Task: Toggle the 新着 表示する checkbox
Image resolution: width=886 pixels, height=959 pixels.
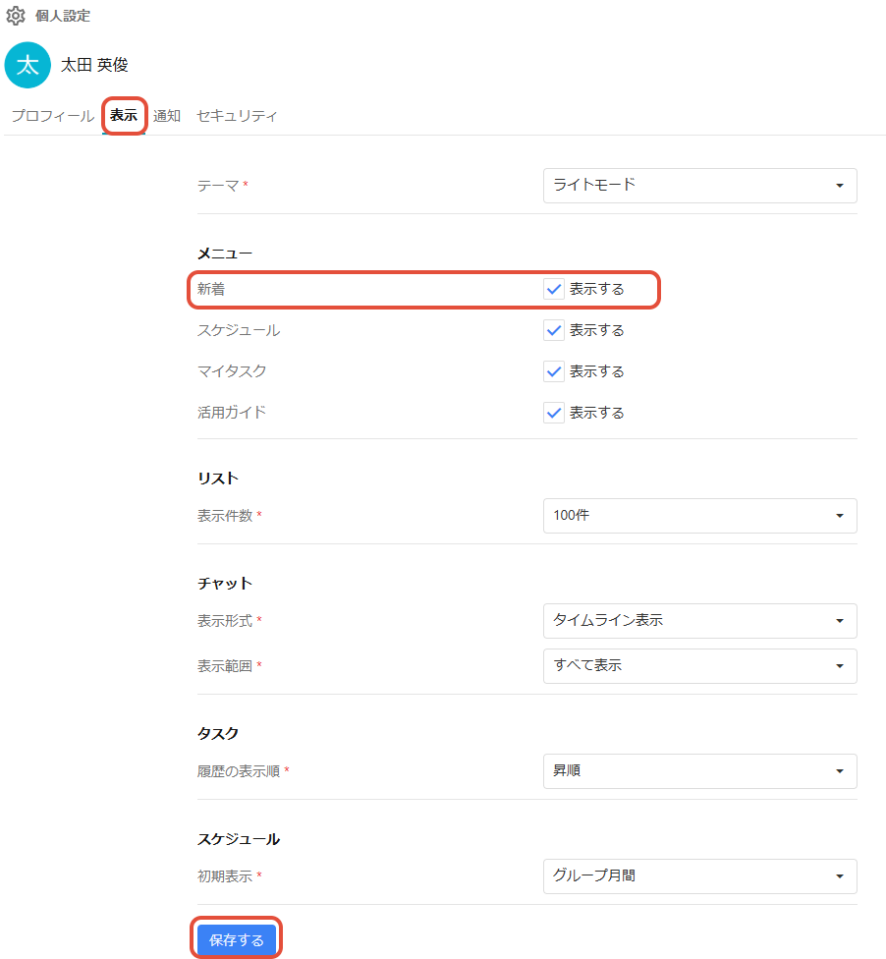Action: tap(553, 289)
